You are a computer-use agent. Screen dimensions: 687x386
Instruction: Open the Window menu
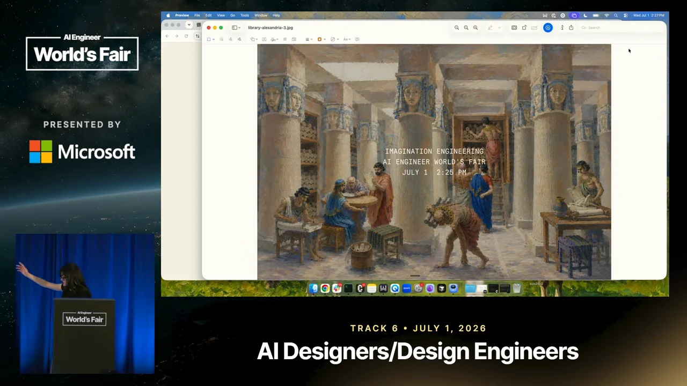[x=261, y=15]
